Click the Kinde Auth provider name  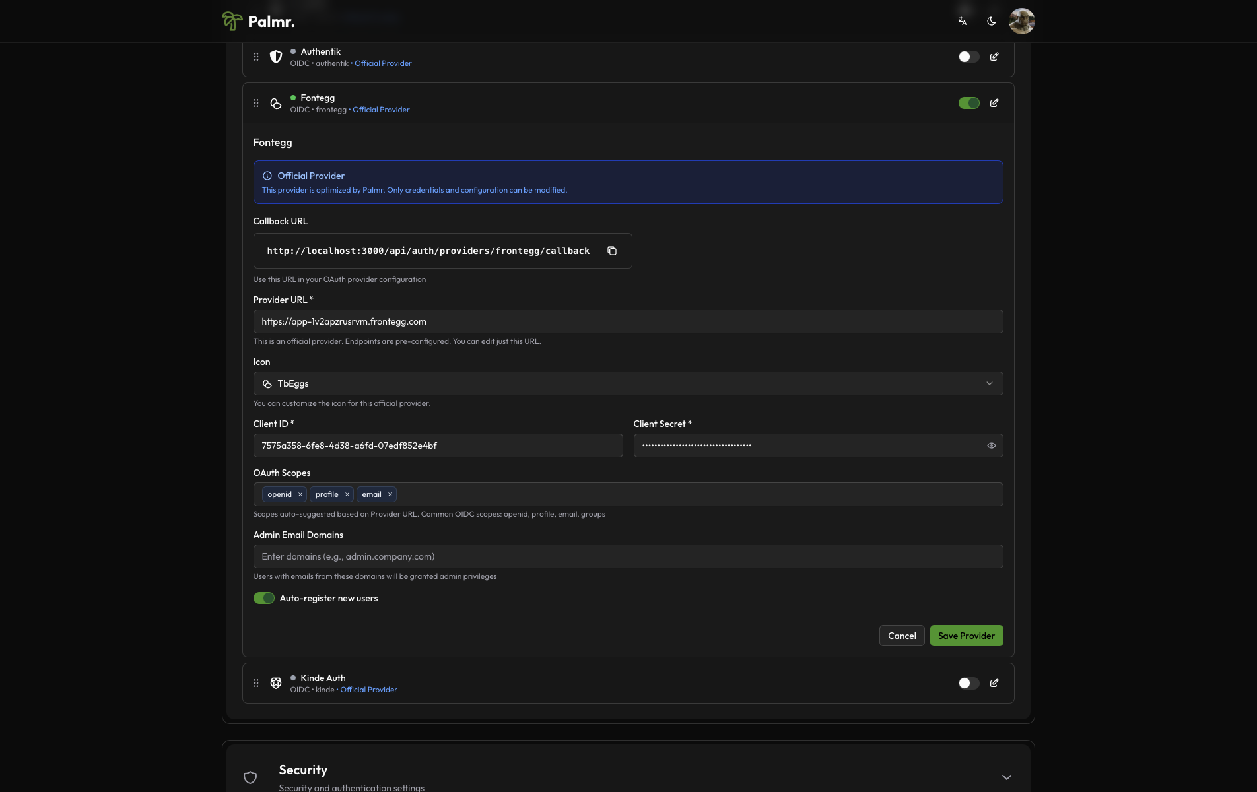(323, 678)
